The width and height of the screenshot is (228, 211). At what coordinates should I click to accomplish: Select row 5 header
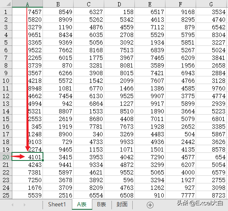coord(6,42)
